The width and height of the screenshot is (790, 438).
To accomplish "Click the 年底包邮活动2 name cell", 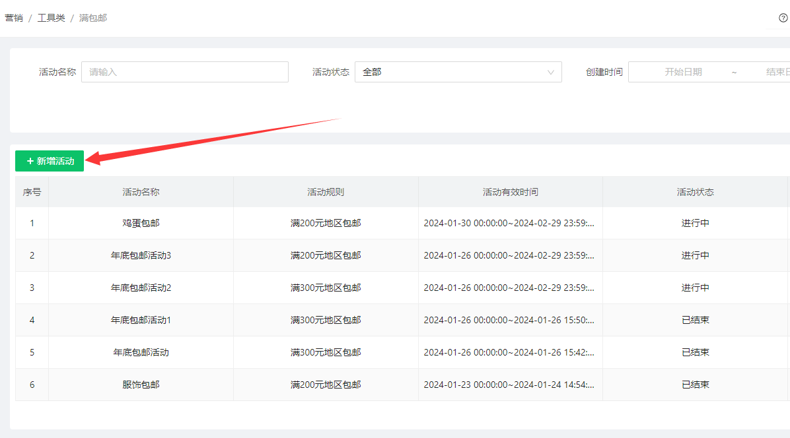I will (x=141, y=288).
